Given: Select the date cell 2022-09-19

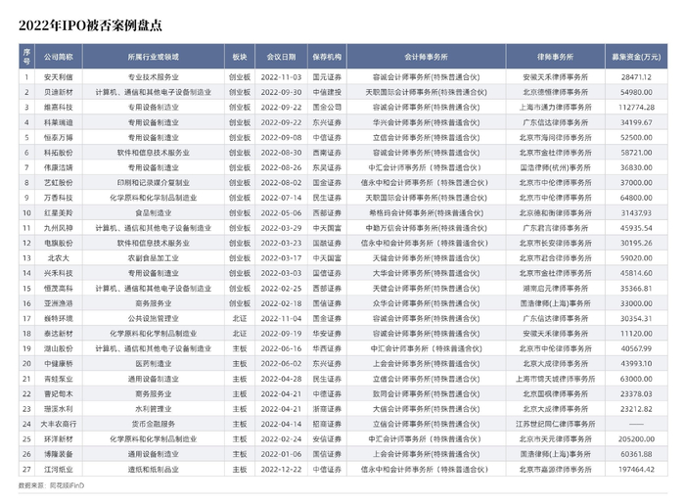Looking at the screenshot, I should coord(282,334).
